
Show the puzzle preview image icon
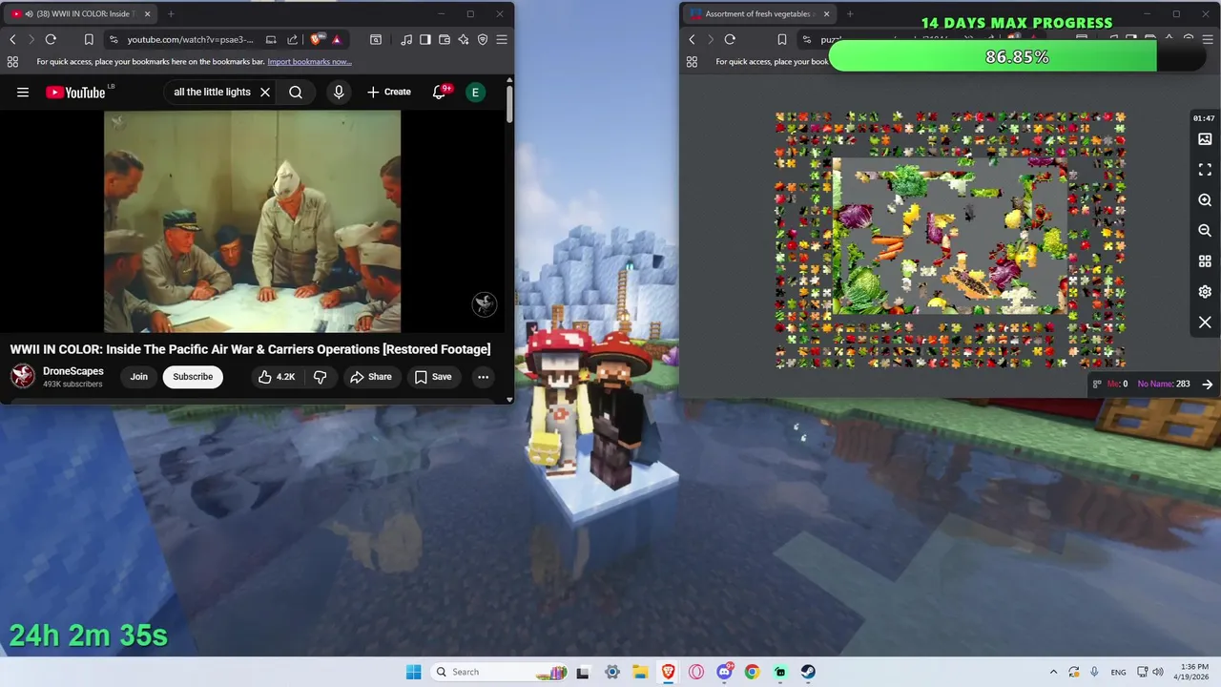point(1205,139)
